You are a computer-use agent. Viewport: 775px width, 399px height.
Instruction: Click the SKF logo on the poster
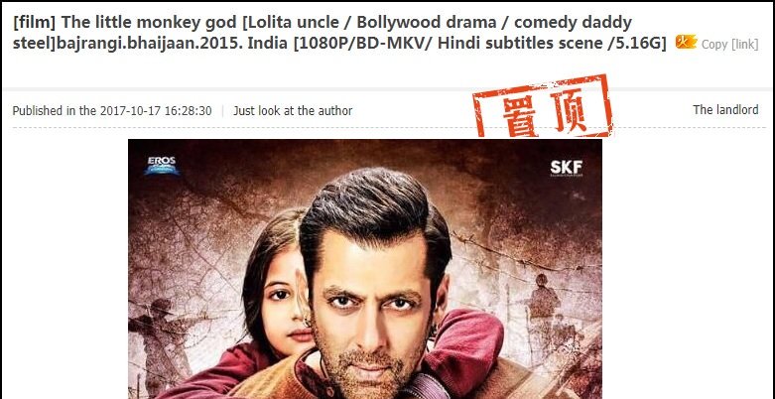tap(567, 168)
